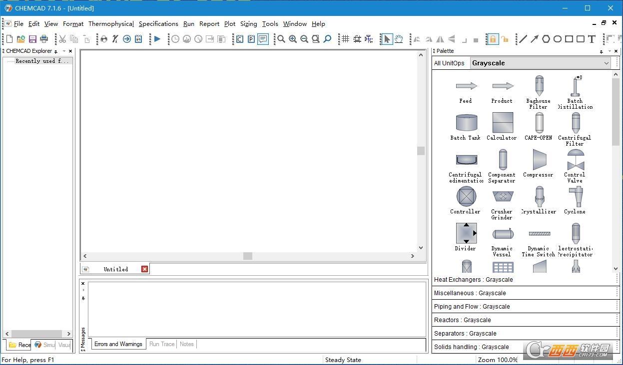623x365 pixels.
Task: Create a new file with the blank page icon
Action: [9, 39]
